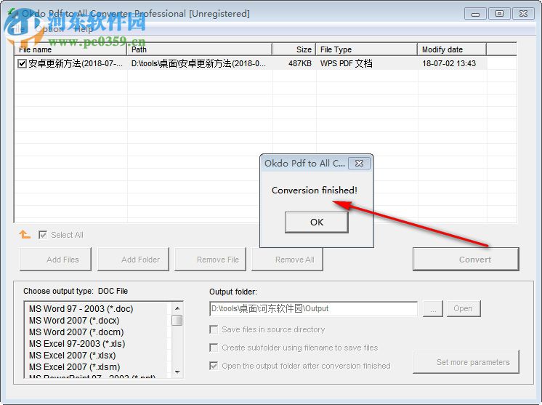Select MS Word 2007 (*.docx) output type
Viewport: 542px width, 405px height.
tap(74, 320)
